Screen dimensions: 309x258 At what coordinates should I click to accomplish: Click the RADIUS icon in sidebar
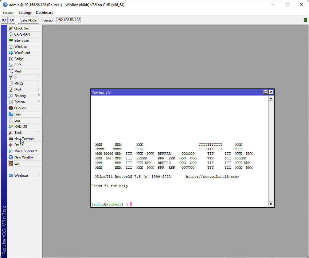tap(11, 127)
